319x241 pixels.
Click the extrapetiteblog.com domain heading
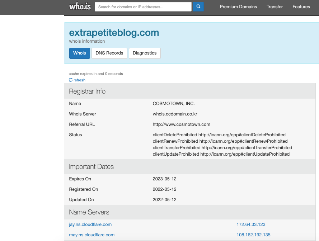pos(114,32)
